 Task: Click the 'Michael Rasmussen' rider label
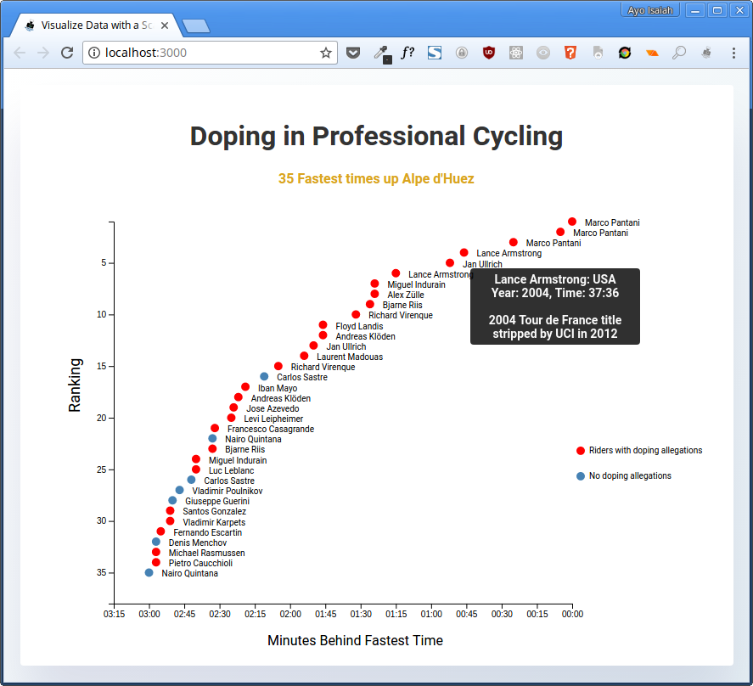[206, 553]
